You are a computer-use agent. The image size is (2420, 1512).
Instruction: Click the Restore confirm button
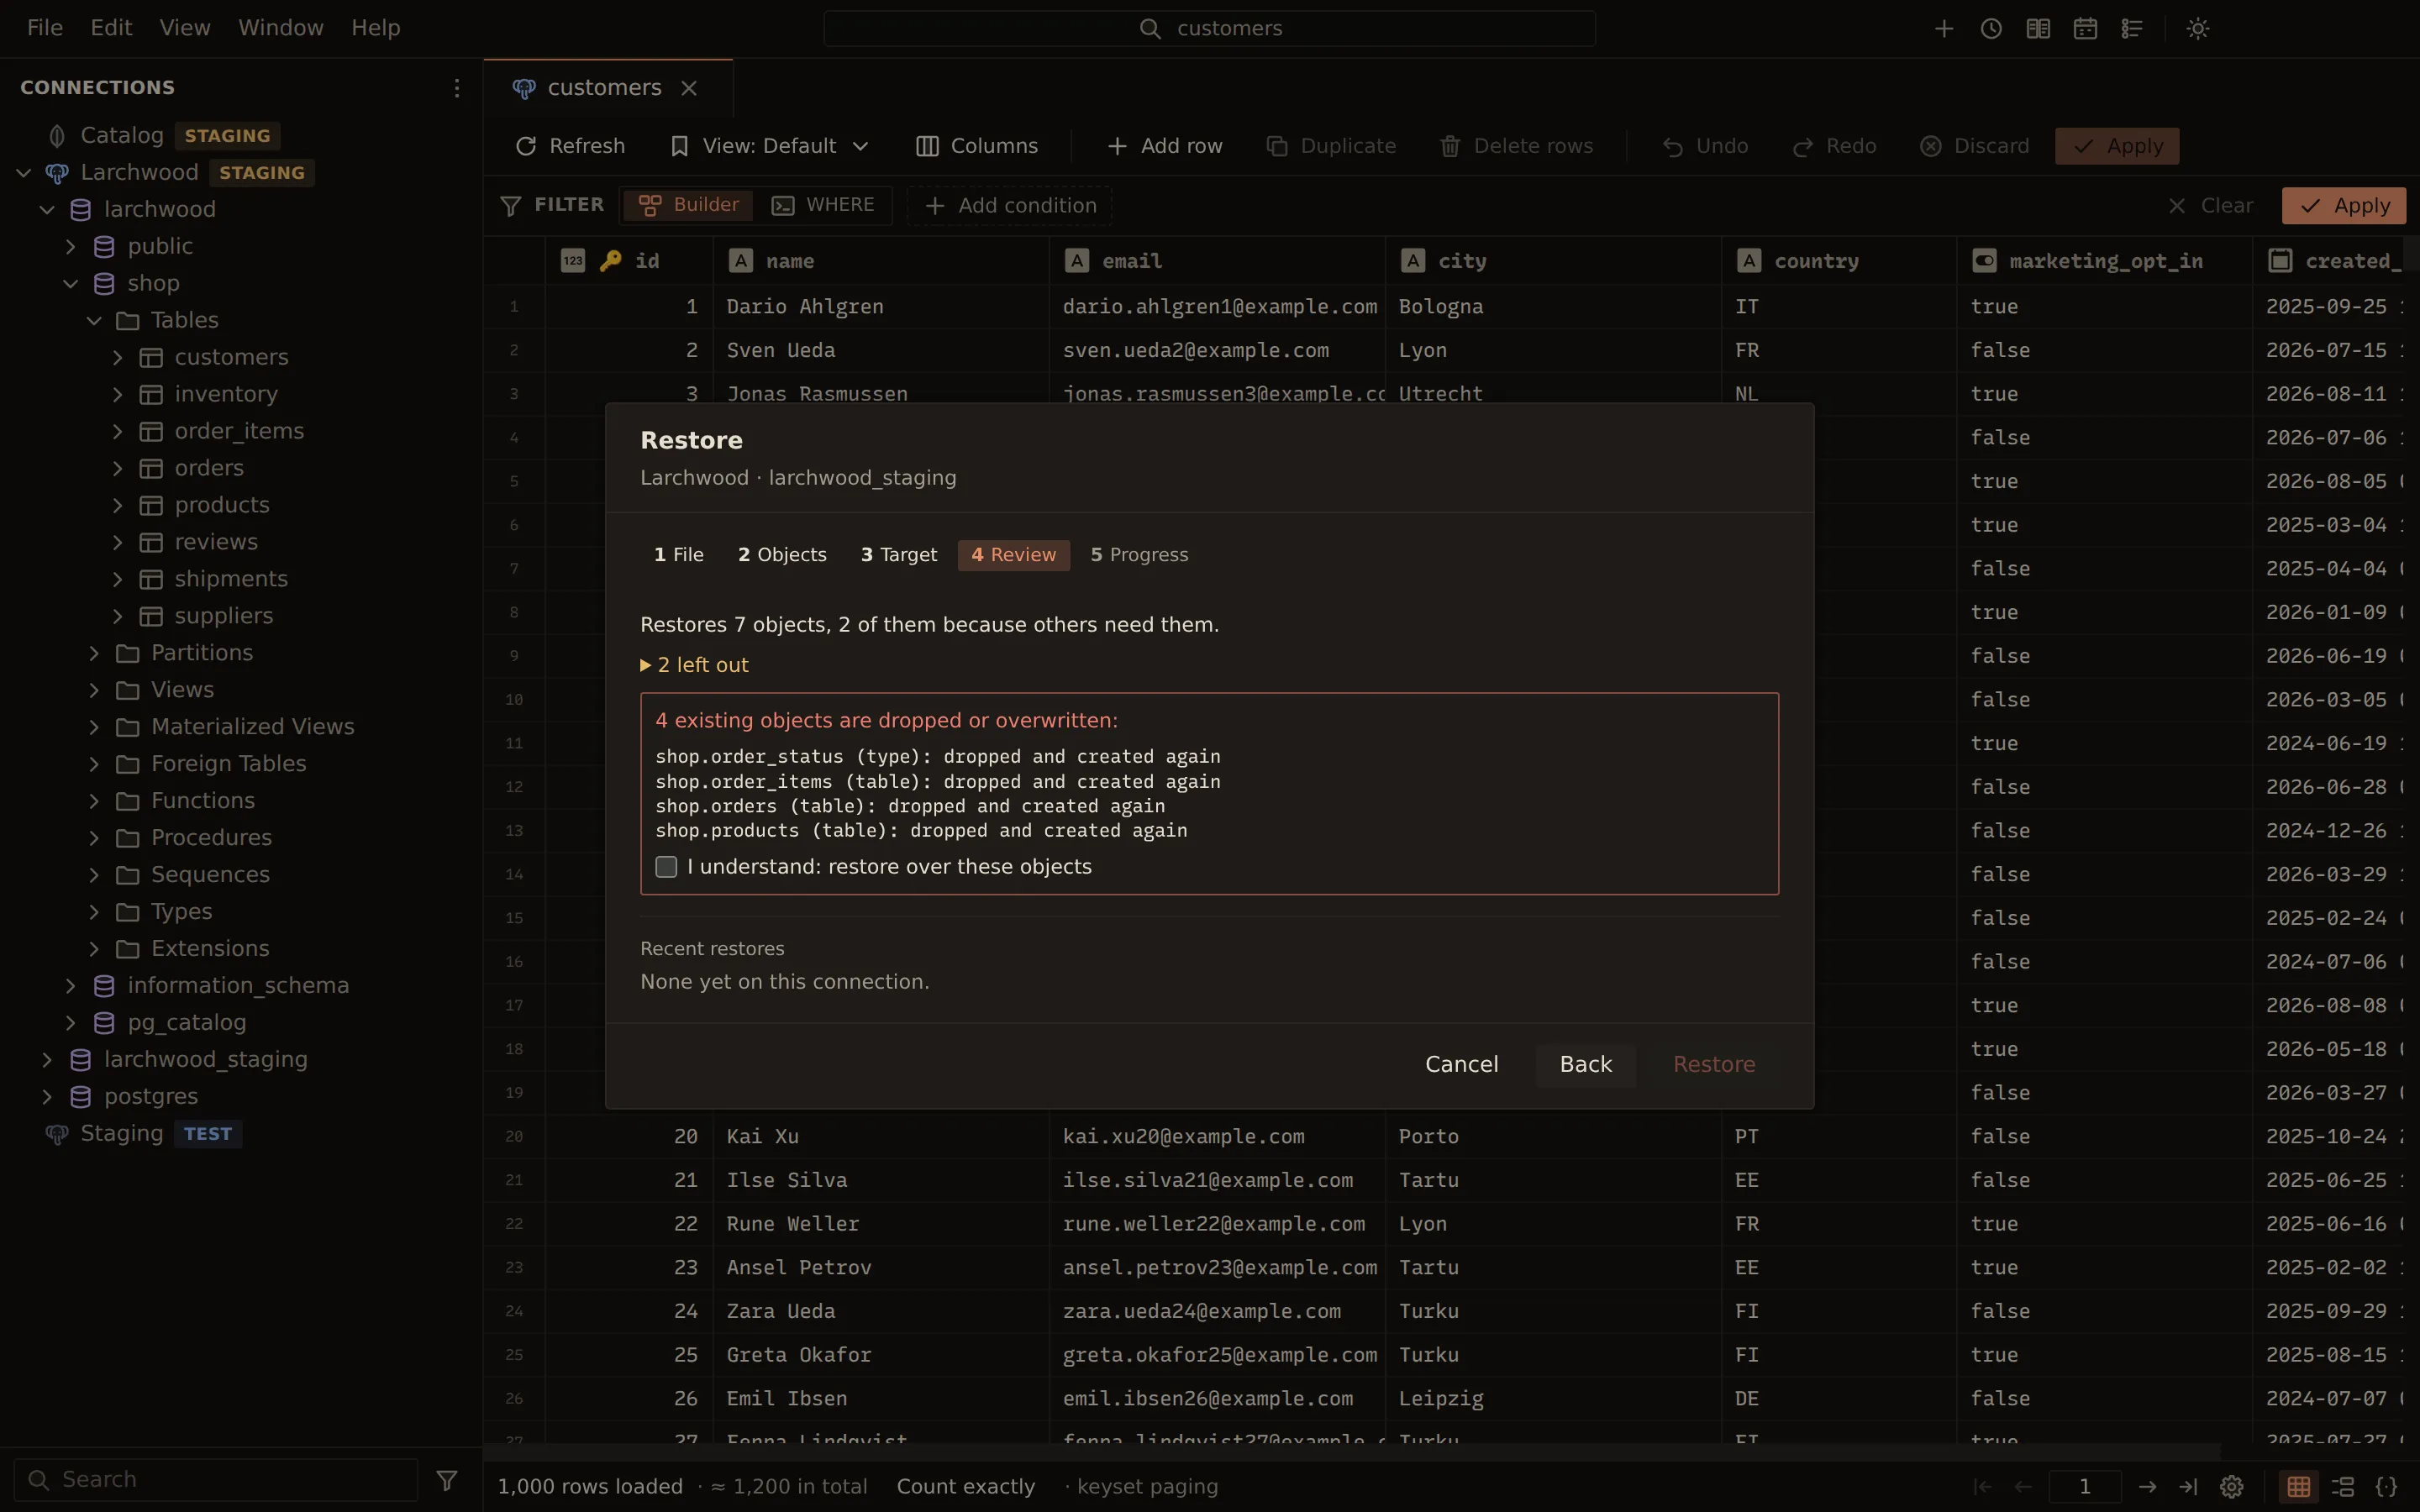[1714, 1065]
